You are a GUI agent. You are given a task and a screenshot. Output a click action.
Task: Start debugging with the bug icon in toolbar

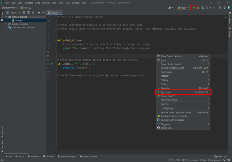pos(198,8)
